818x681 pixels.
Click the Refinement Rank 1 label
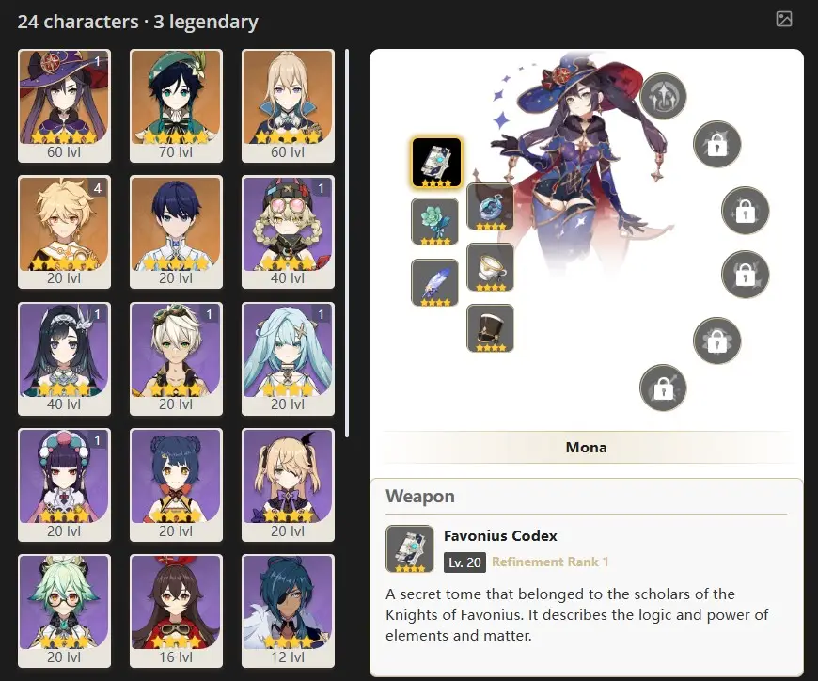550,562
